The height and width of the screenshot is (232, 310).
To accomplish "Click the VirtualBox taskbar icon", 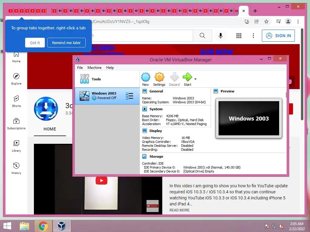I will (62, 226).
